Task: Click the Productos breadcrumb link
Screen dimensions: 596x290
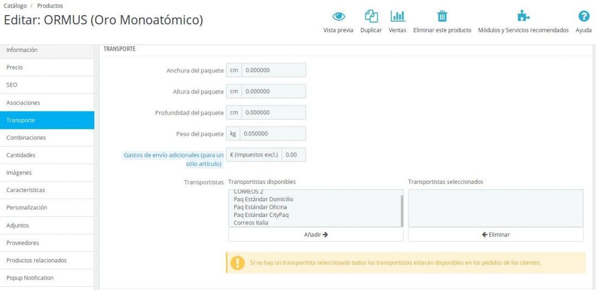Action: click(50, 6)
